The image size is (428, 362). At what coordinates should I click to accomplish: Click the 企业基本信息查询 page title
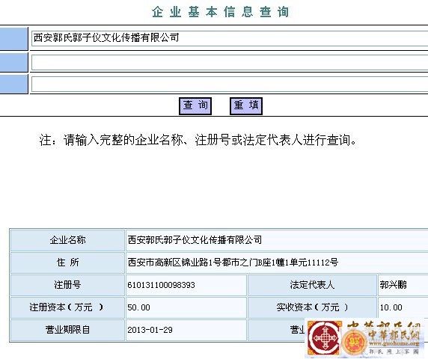[220, 12]
